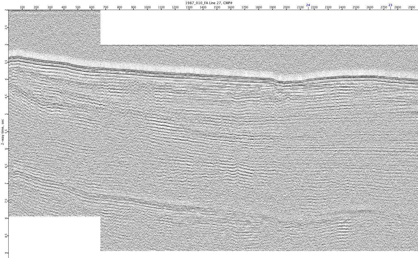
Task: Select CMP tick label 2000
Action: tap(286, 7)
